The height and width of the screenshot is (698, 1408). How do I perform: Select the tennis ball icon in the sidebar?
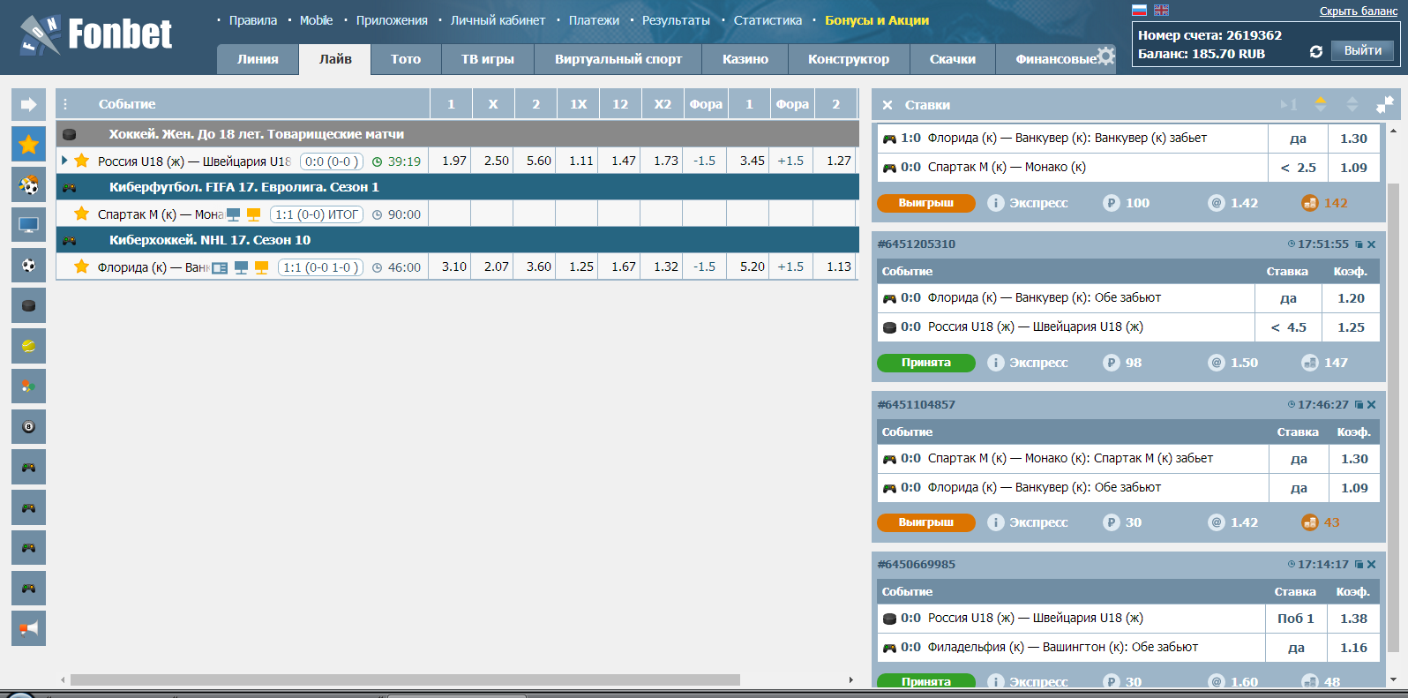[x=28, y=346]
